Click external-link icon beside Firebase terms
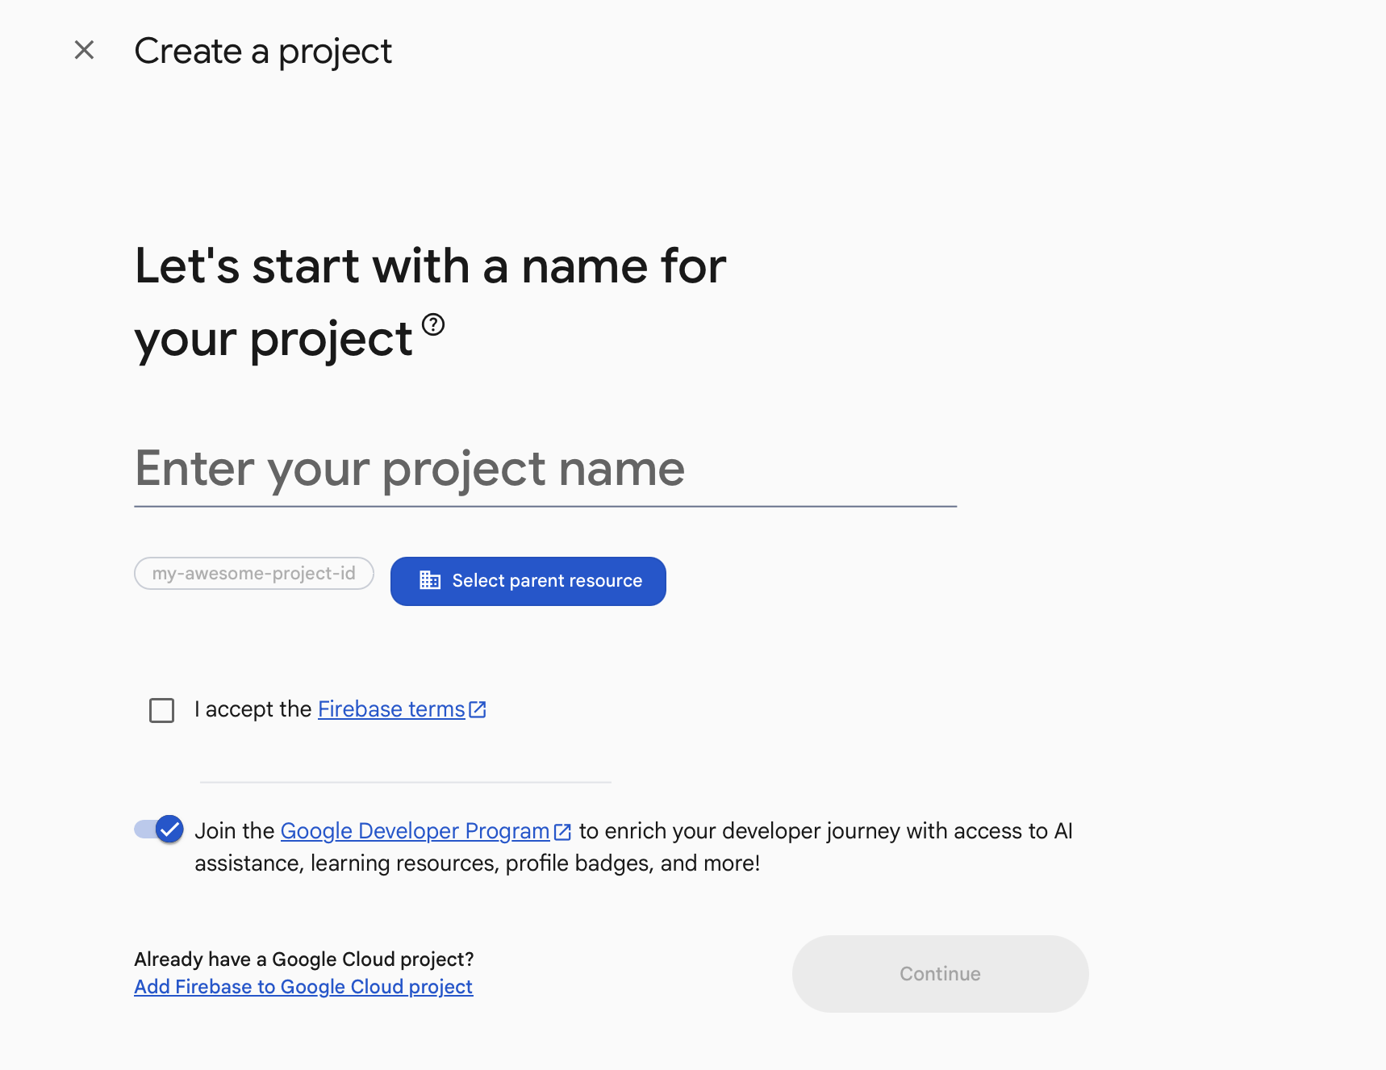The height and width of the screenshot is (1070, 1386). tap(478, 709)
